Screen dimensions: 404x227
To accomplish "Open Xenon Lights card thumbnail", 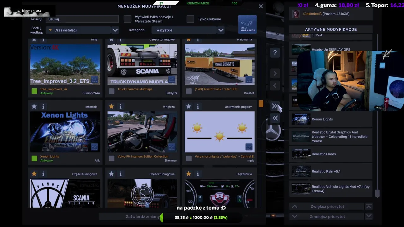I will [x=65, y=132].
